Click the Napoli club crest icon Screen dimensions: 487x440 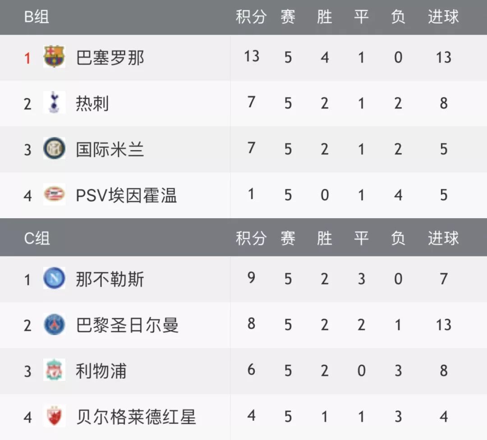click(54, 279)
